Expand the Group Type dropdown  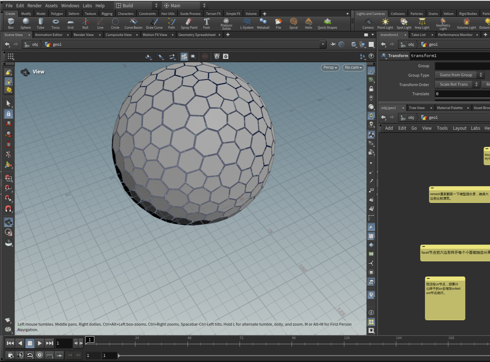point(459,75)
